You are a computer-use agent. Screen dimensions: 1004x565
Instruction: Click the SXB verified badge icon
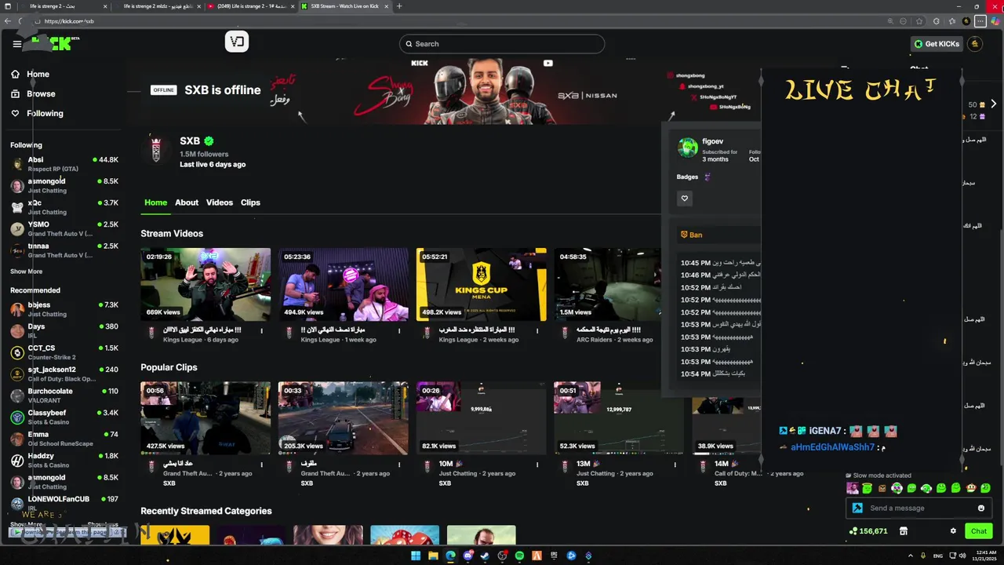tap(209, 141)
